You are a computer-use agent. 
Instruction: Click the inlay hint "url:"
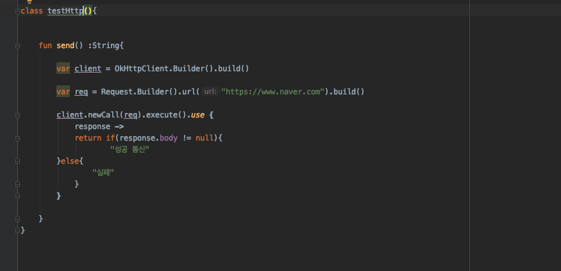[x=210, y=92]
